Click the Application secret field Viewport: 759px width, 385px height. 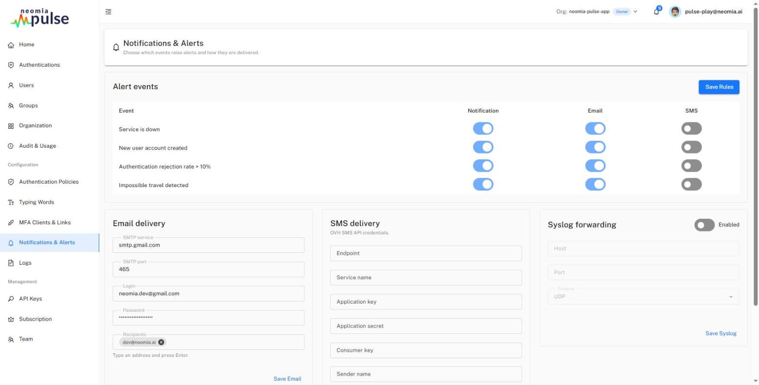click(426, 326)
